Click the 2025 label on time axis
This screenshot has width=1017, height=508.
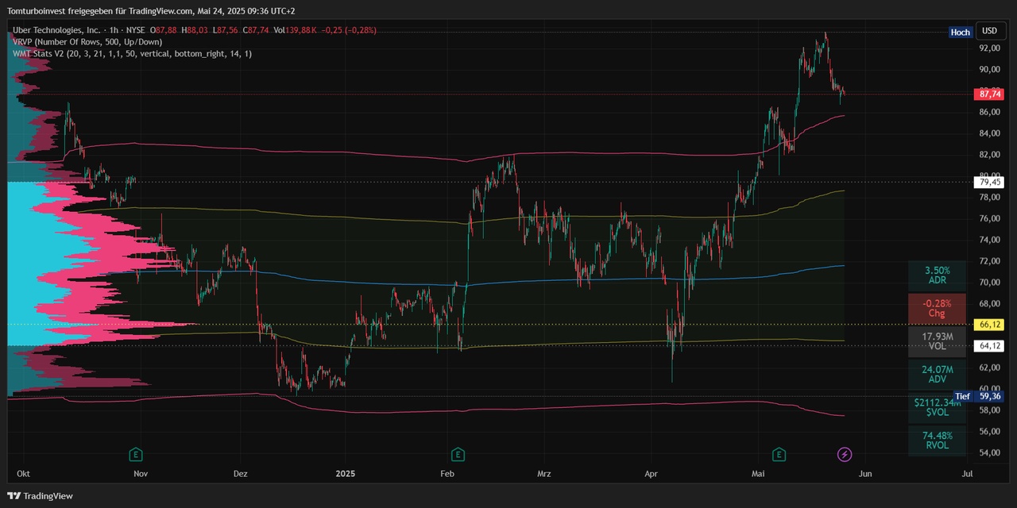tap(346, 474)
